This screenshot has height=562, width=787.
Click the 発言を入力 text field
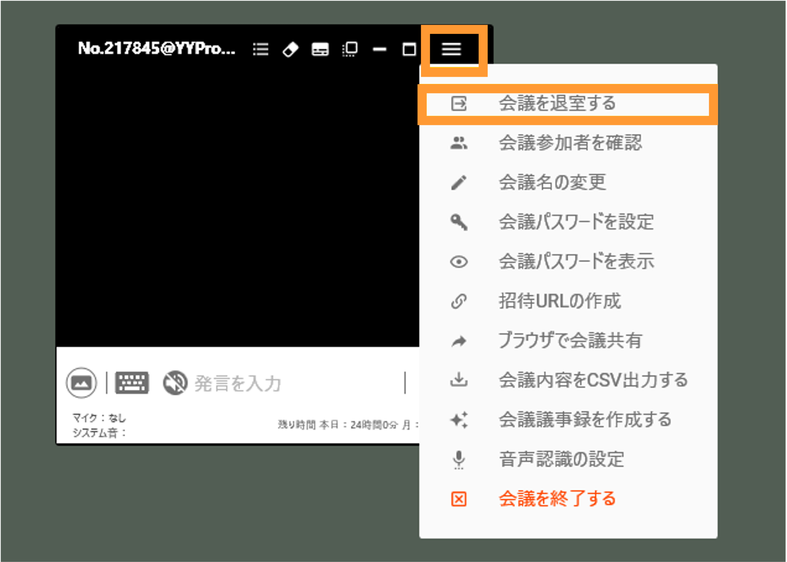coord(297,383)
